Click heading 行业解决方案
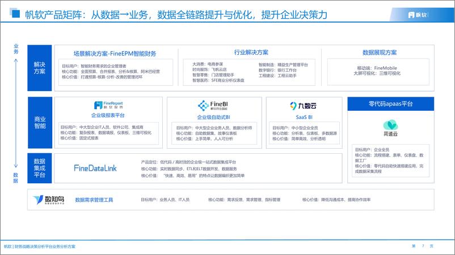The image size is (455, 255). point(251,53)
